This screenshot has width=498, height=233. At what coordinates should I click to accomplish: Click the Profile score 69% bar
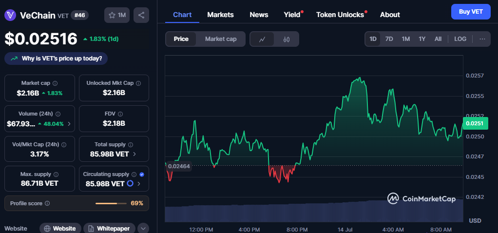(111, 203)
